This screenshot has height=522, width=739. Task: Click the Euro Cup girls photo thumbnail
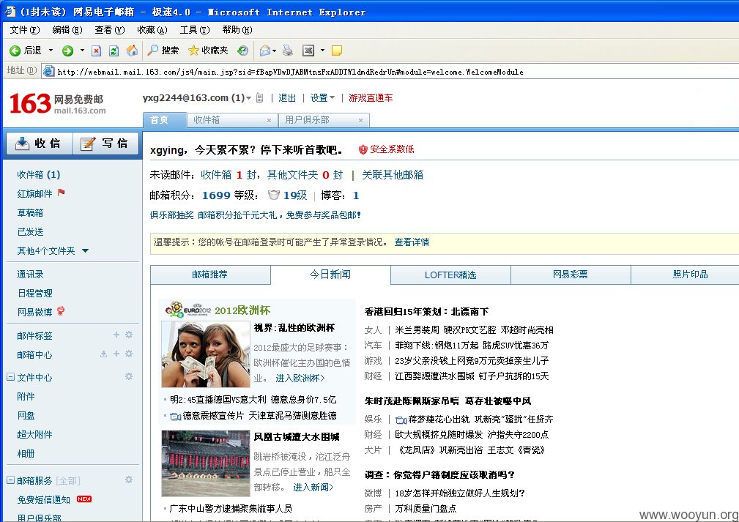coord(206,354)
